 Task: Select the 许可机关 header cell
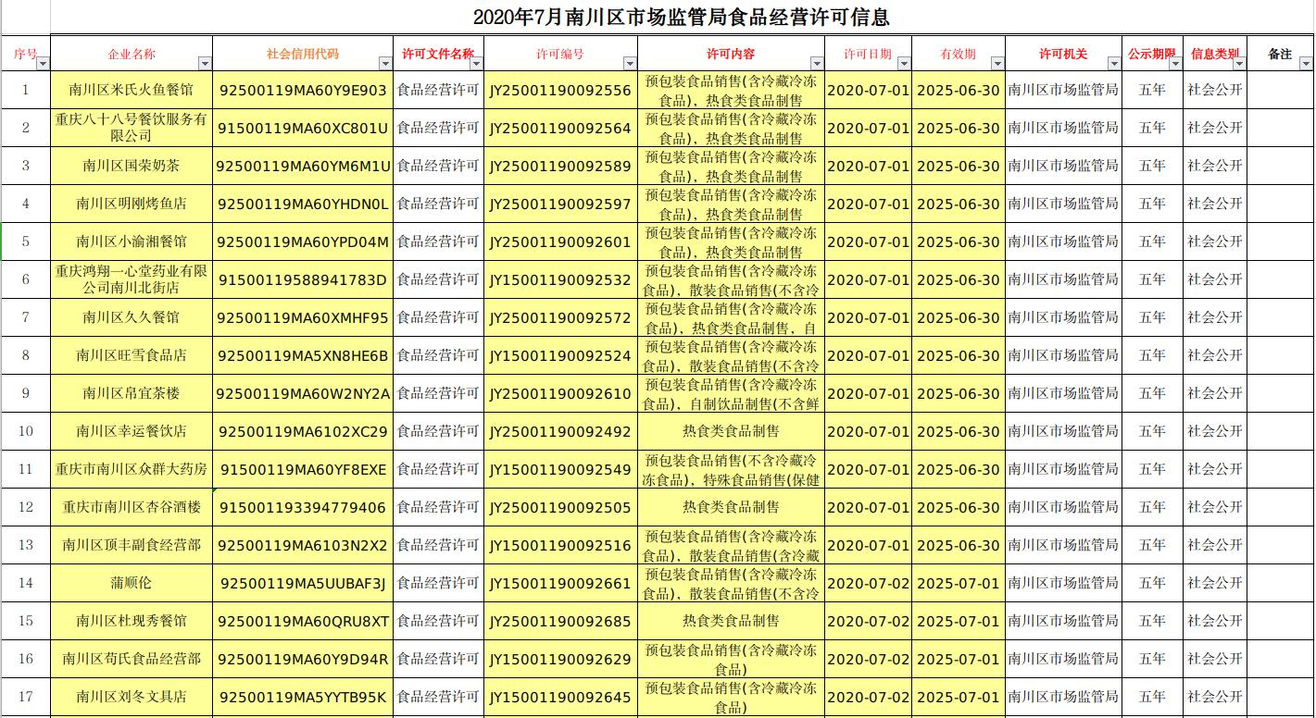click(1063, 54)
